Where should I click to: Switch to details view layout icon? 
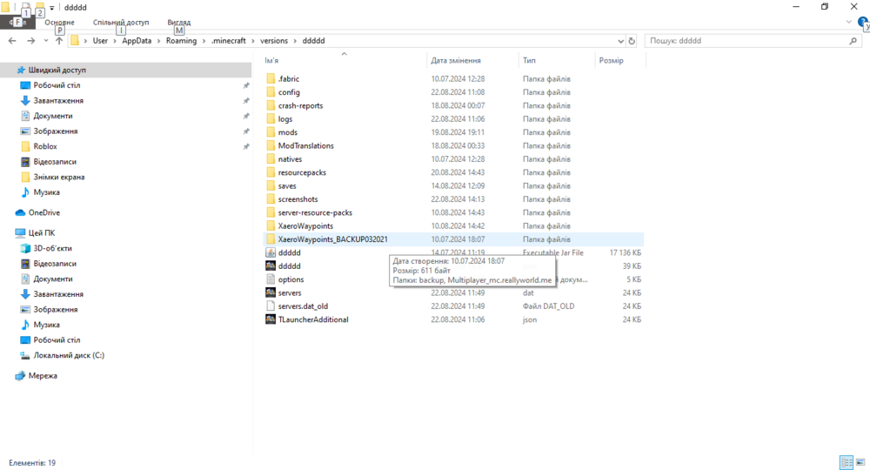(847, 462)
